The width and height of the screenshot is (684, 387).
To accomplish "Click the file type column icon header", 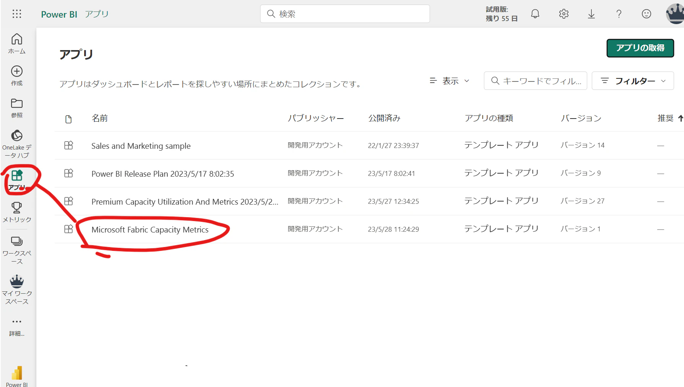I will tap(68, 119).
